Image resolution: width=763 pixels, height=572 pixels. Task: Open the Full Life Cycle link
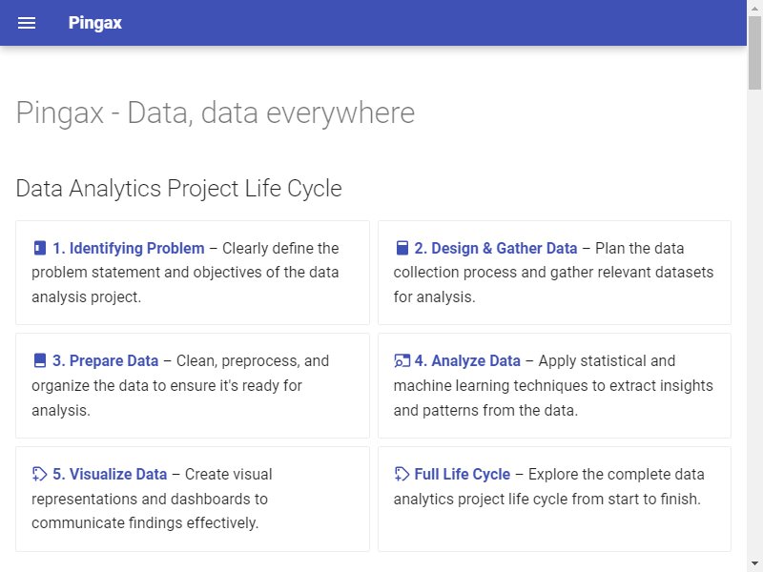point(463,474)
